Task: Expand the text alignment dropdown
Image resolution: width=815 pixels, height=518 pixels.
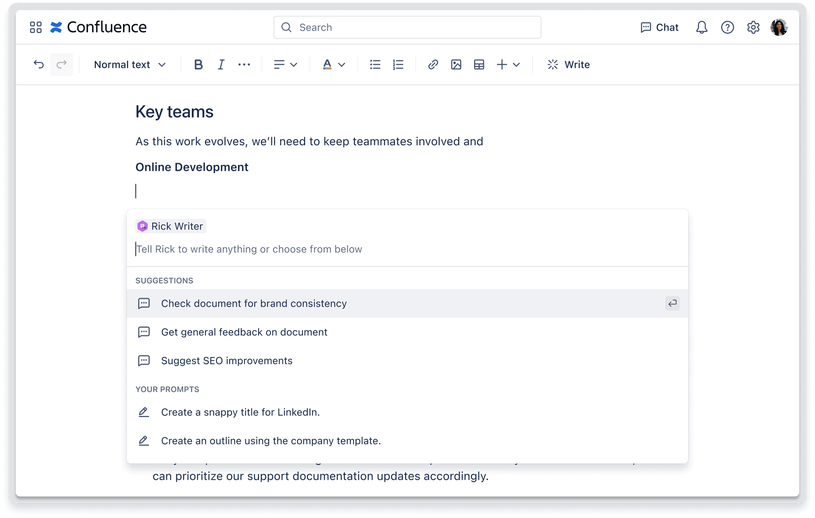Action: point(285,64)
